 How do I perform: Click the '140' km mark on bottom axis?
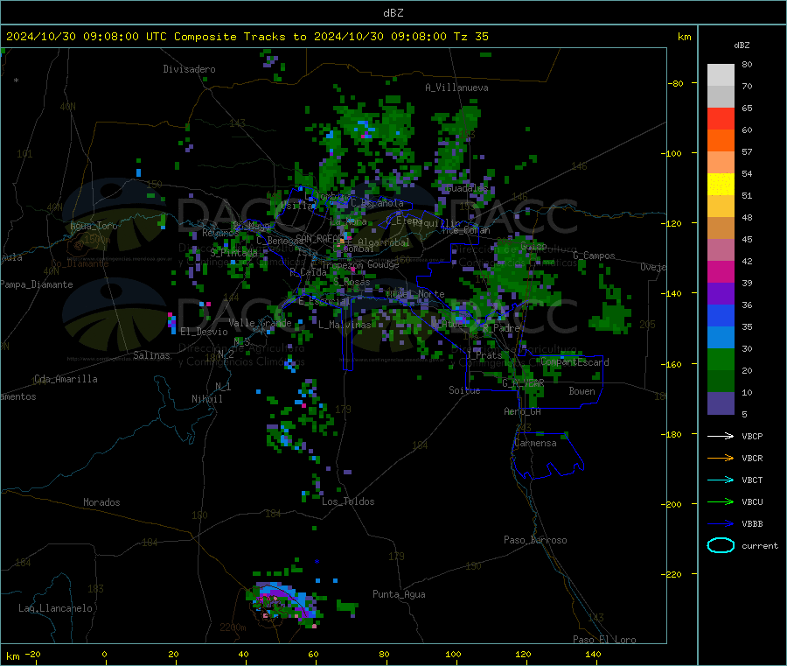coord(593,655)
